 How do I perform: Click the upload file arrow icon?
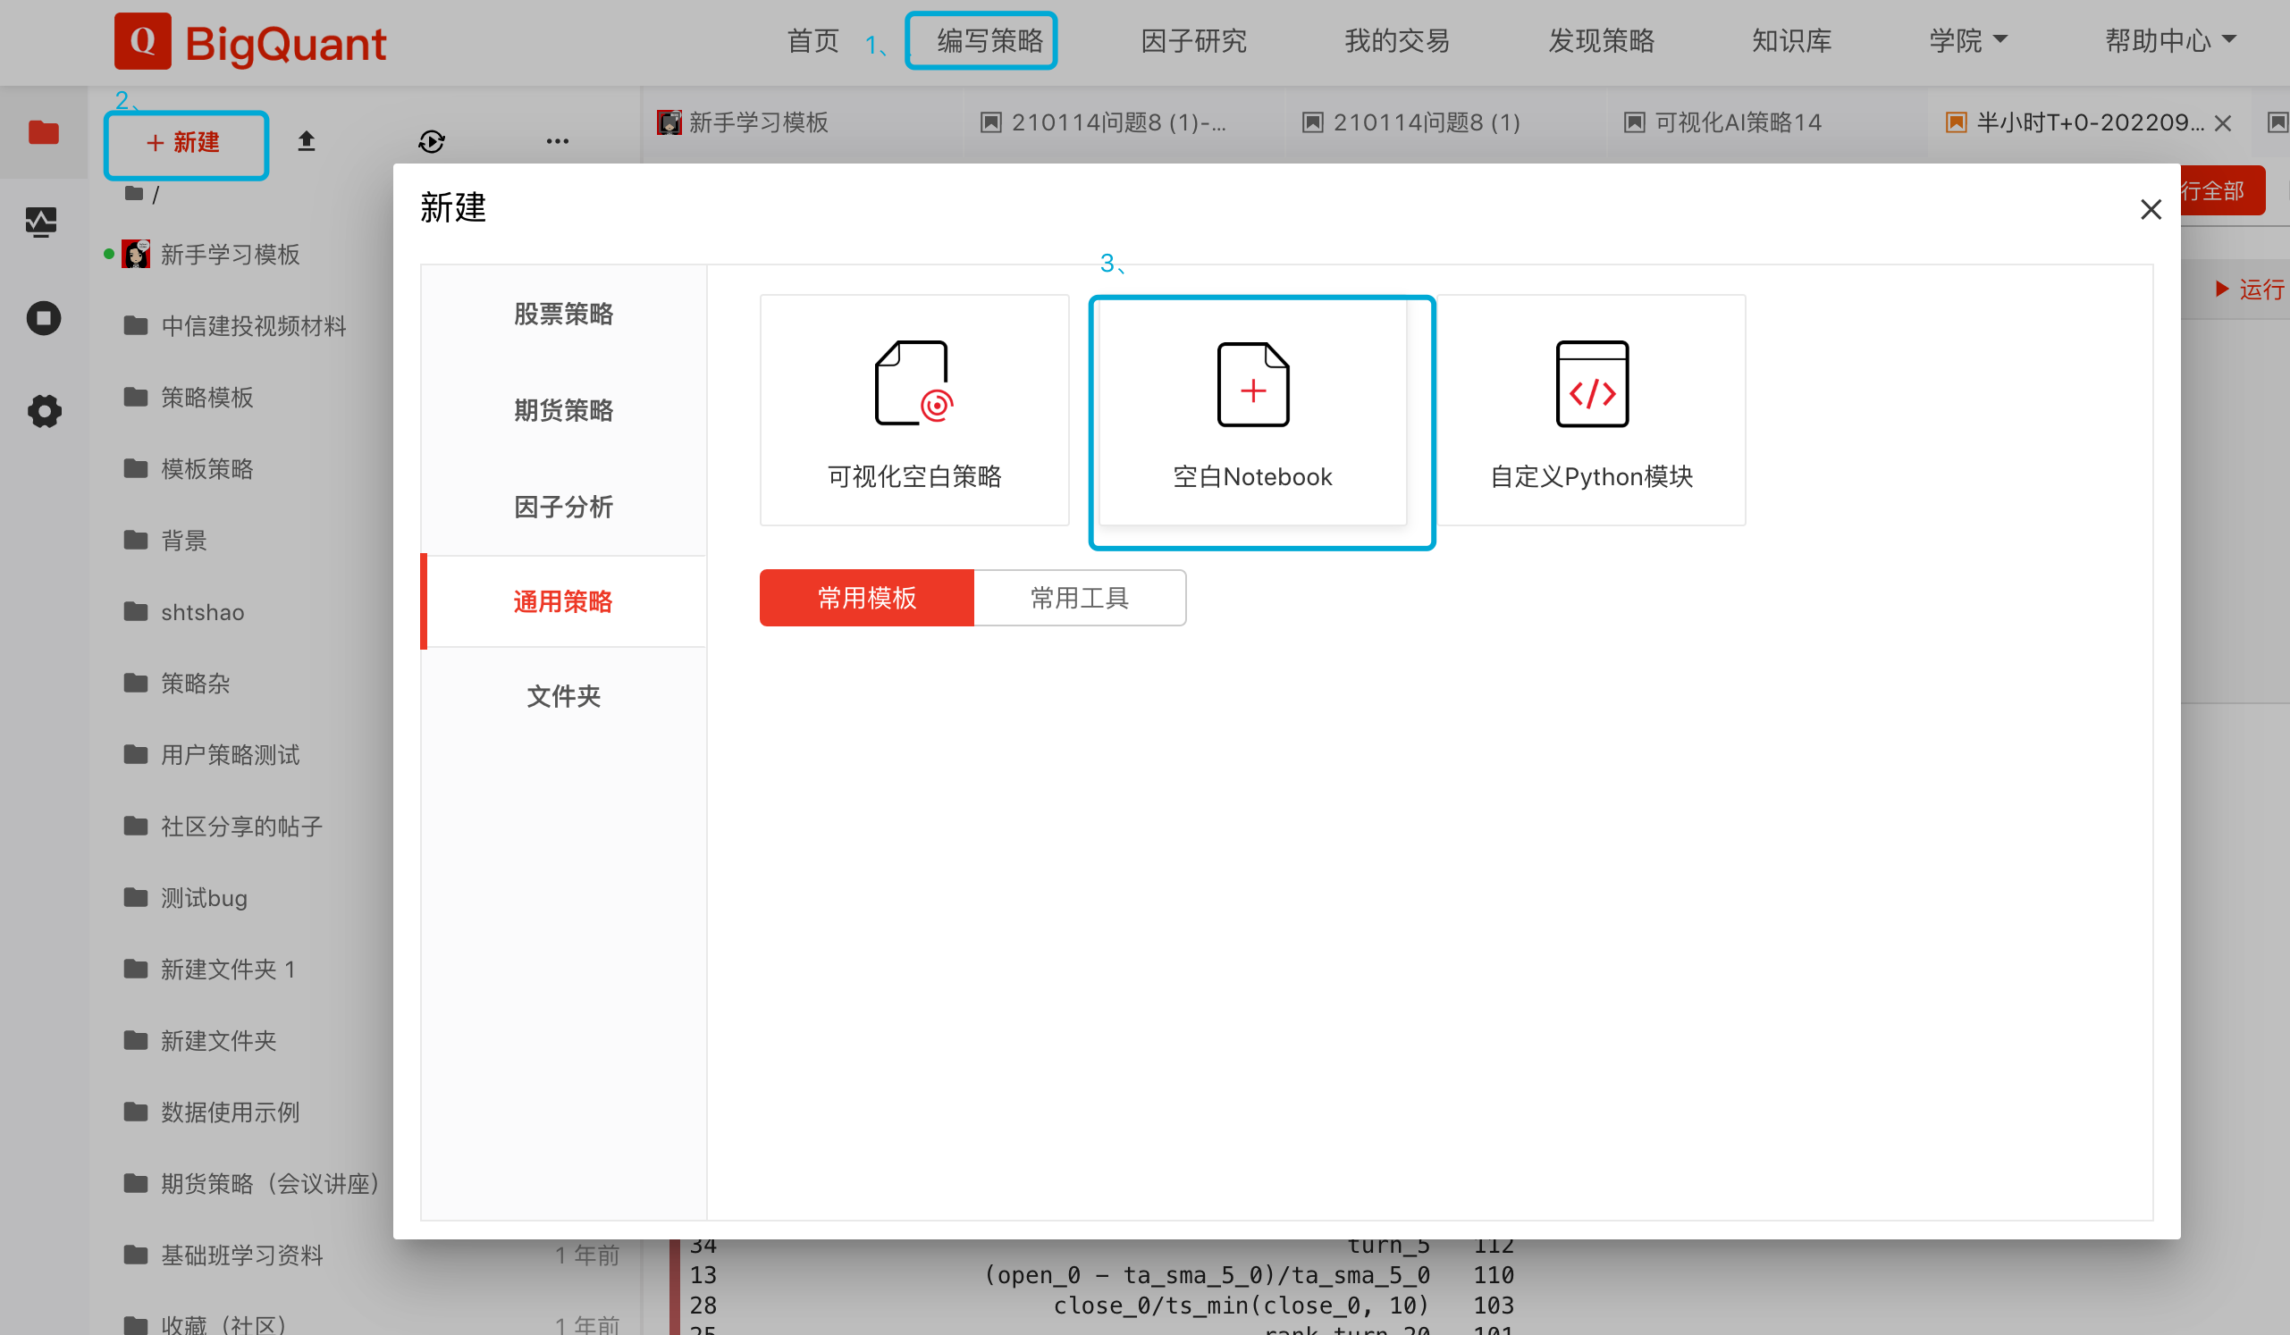coord(307,142)
